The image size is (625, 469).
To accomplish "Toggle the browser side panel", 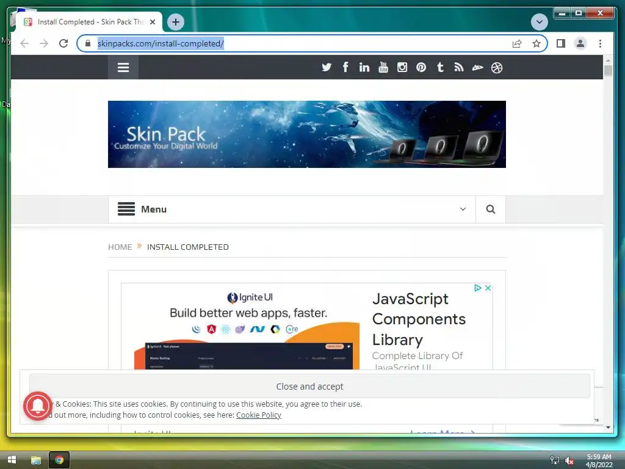I will point(561,43).
